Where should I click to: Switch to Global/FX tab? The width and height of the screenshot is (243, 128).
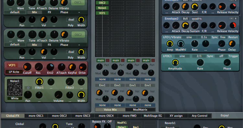pyautogui.click(x=13, y=116)
